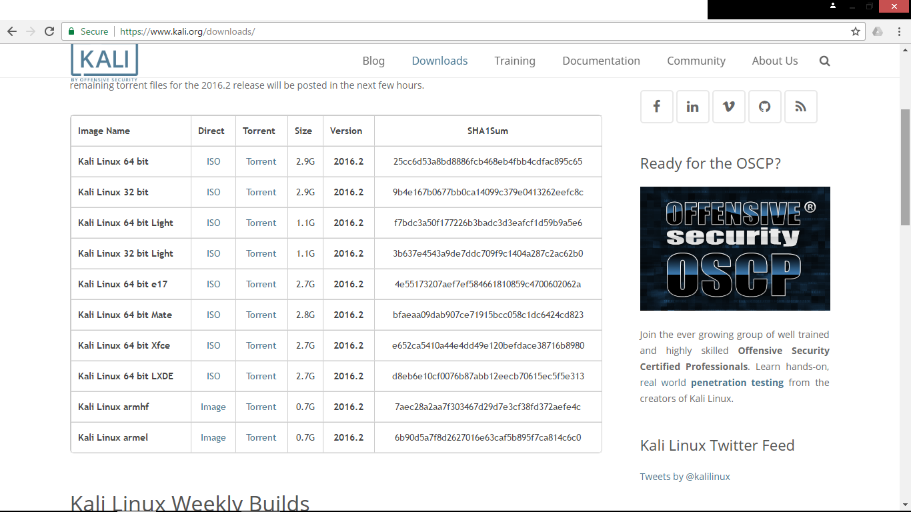Open the Blog menu item
This screenshot has height=512, width=911.
(x=373, y=61)
